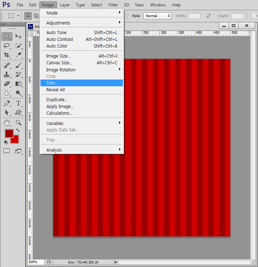Collapse the tools panel with double arrows
Screen dimensions: 258x267
click(x=3, y=24)
